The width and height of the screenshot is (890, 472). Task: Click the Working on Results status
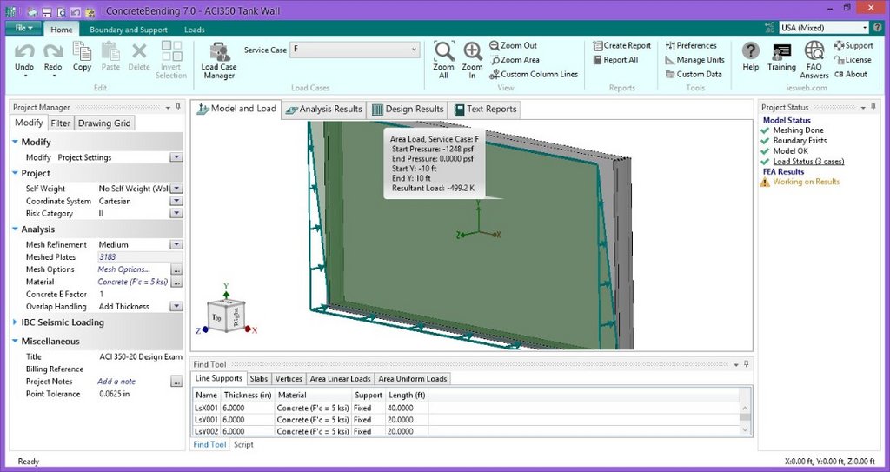(806, 182)
